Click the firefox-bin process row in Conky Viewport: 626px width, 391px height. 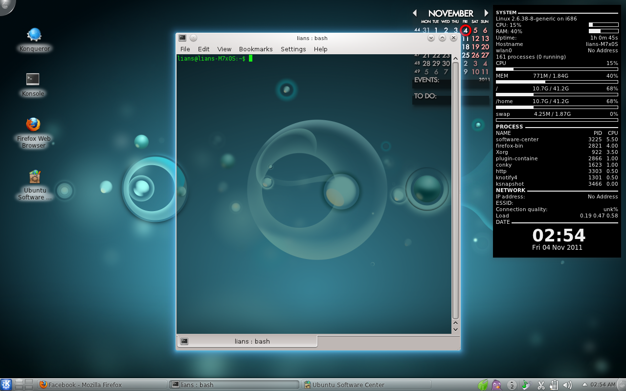coord(557,146)
